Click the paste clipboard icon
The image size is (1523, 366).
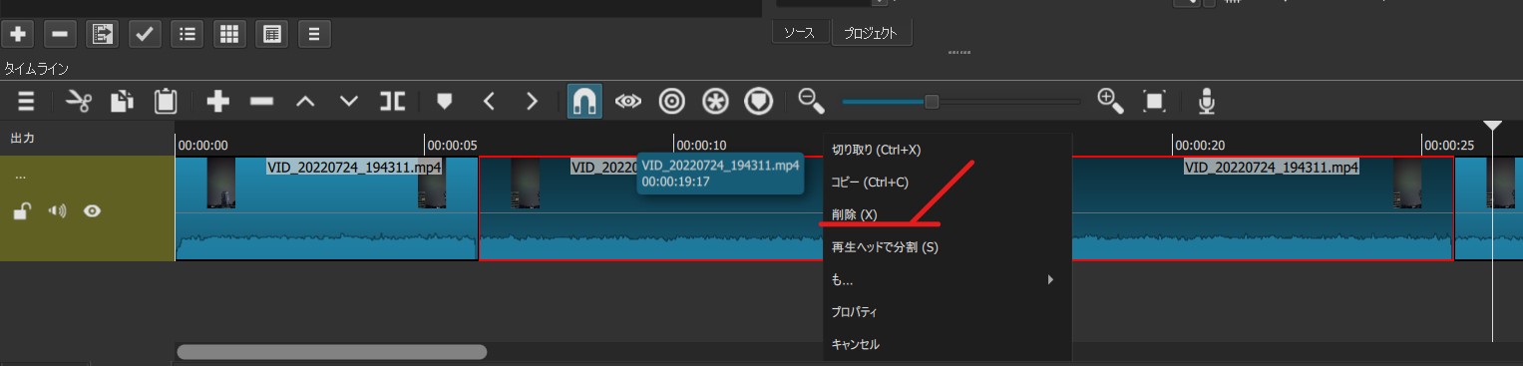coord(166,101)
